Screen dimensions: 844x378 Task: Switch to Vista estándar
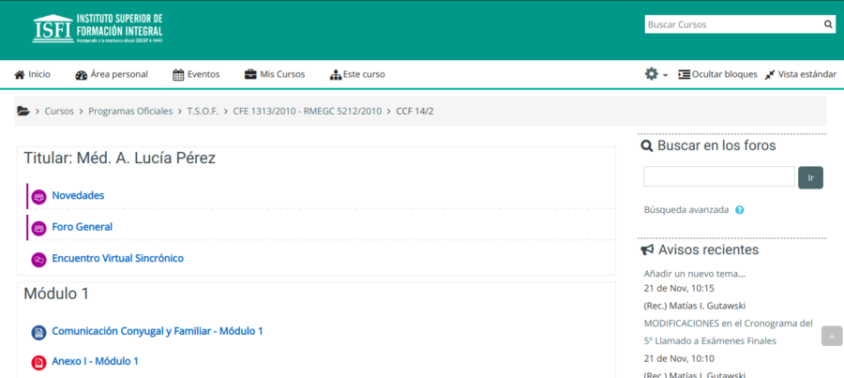800,74
